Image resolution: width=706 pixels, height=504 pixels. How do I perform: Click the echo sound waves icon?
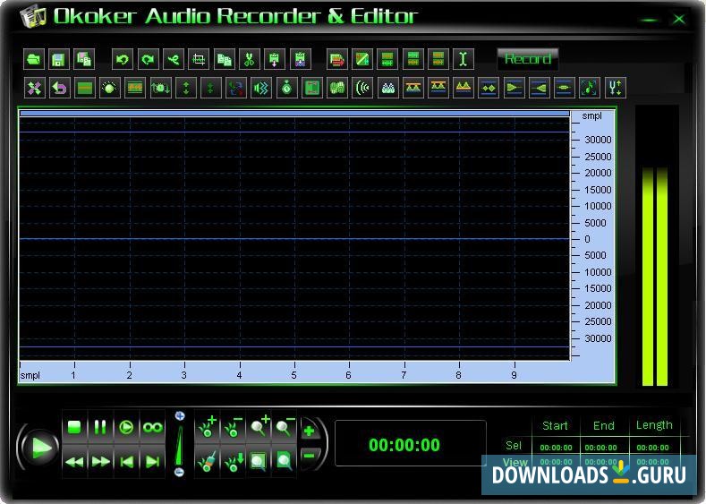[x=363, y=88]
